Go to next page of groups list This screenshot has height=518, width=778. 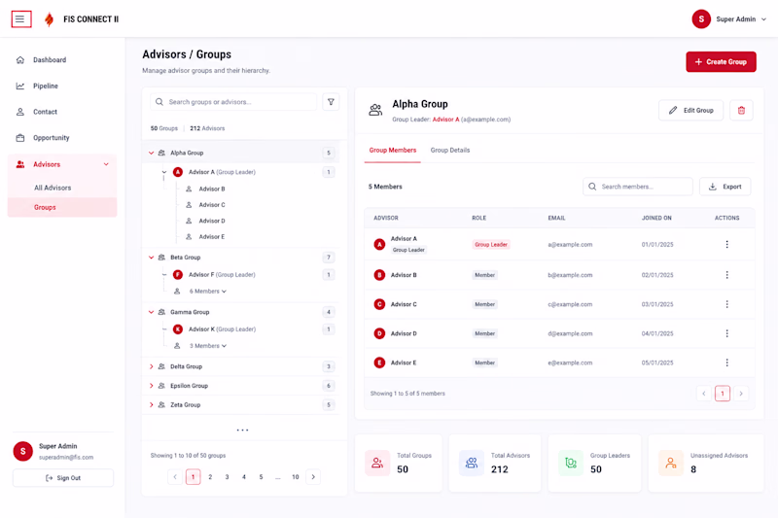point(313,477)
